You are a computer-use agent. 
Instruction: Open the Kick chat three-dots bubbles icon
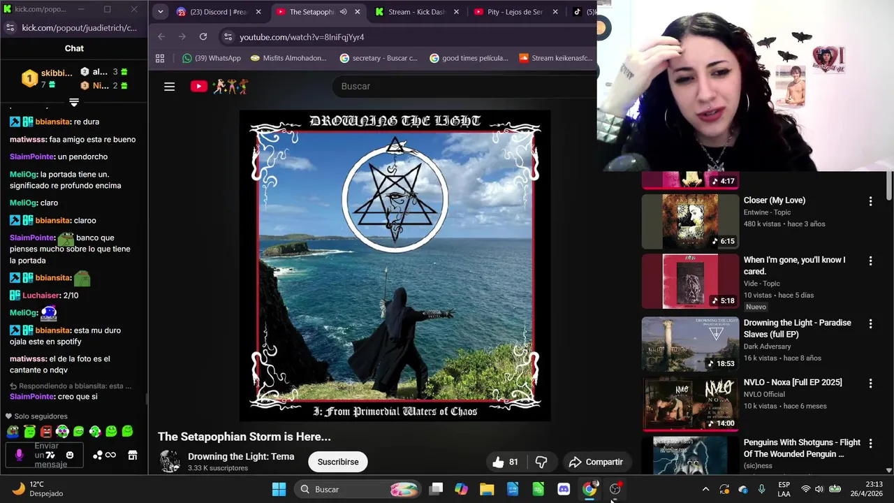(98, 455)
